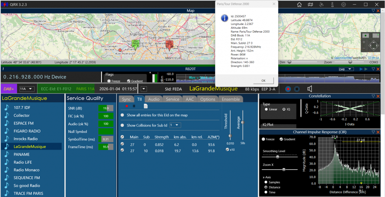Click the map pan-up arrow
The width and height of the screenshot is (385, 197).
[374, 42]
